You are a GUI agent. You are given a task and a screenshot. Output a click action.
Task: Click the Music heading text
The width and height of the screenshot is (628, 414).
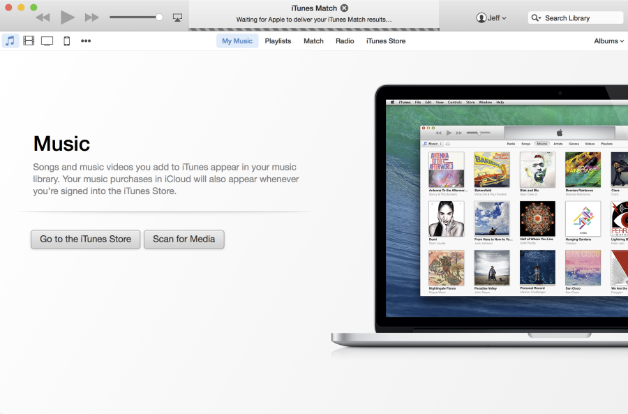[61, 144]
